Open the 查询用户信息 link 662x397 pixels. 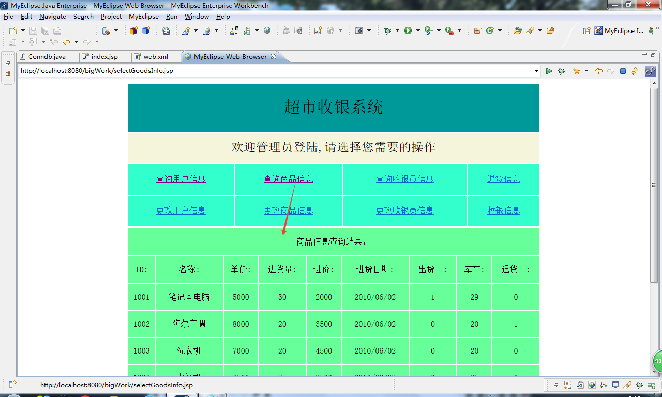pyautogui.click(x=181, y=179)
